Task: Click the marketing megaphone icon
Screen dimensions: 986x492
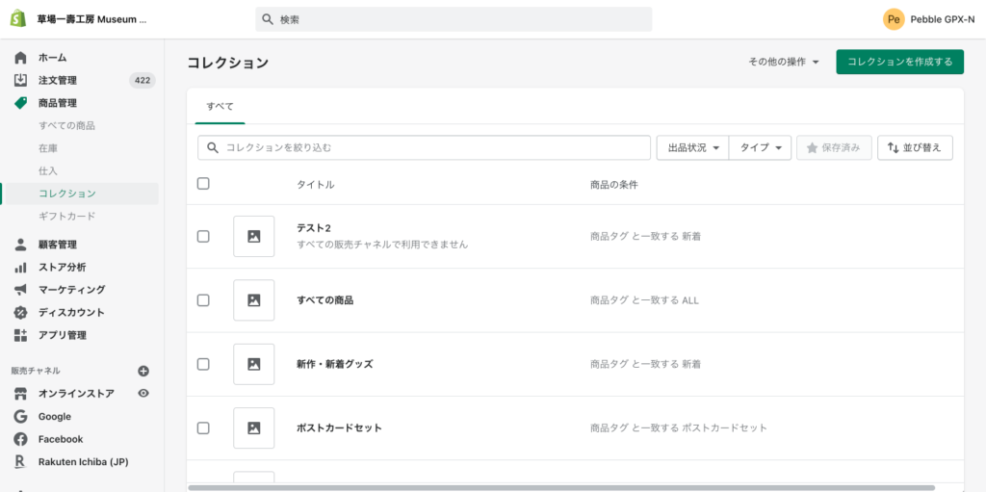Action: (x=20, y=290)
